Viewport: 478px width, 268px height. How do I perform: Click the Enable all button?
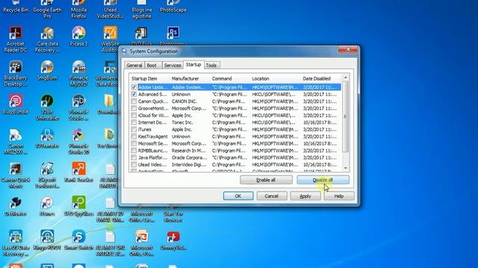[266, 180]
